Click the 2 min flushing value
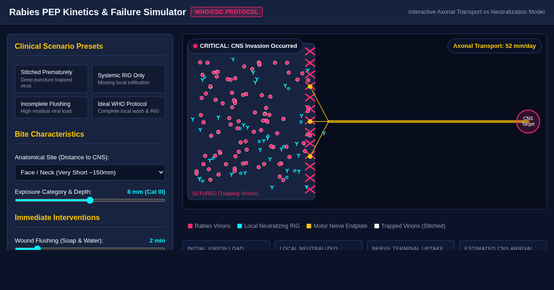Viewport: 554px width, 290px height. coord(157,241)
